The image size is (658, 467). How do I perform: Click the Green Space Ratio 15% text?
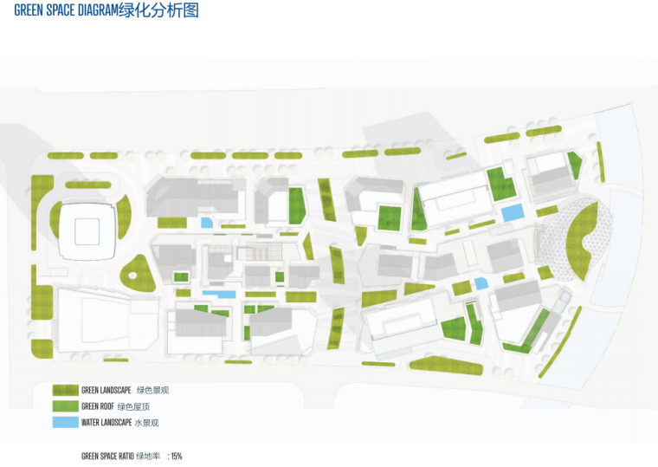point(131,456)
